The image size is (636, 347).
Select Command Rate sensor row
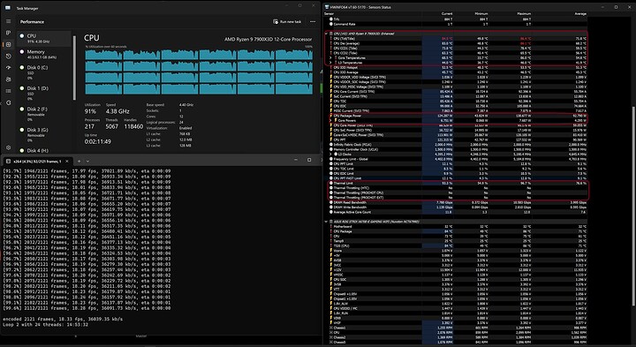pyautogui.click(x=457, y=24)
